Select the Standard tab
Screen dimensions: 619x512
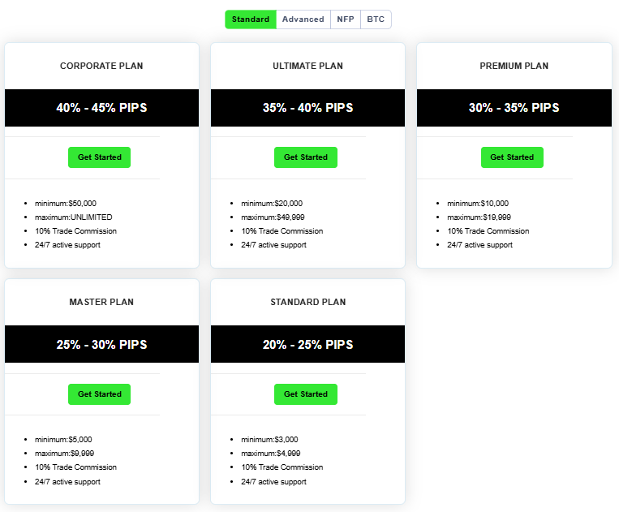(251, 19)
